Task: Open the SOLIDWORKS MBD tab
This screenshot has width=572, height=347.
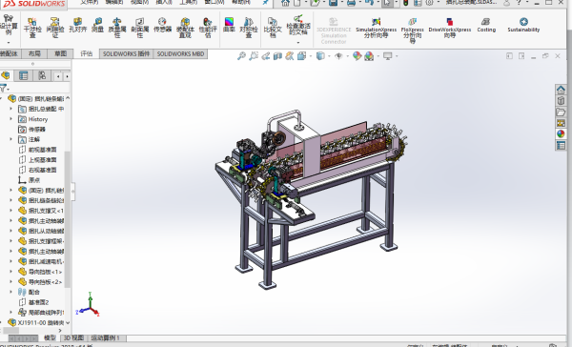Action: click(x=180, y=53)
